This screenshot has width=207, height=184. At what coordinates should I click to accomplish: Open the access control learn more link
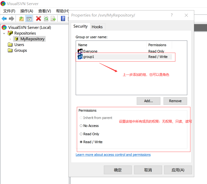113,155
